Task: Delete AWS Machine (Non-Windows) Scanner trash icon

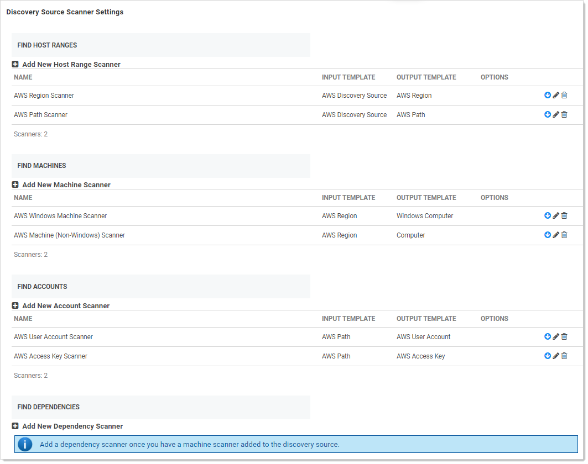Action: pyautogui.click(x=564, y=235)
